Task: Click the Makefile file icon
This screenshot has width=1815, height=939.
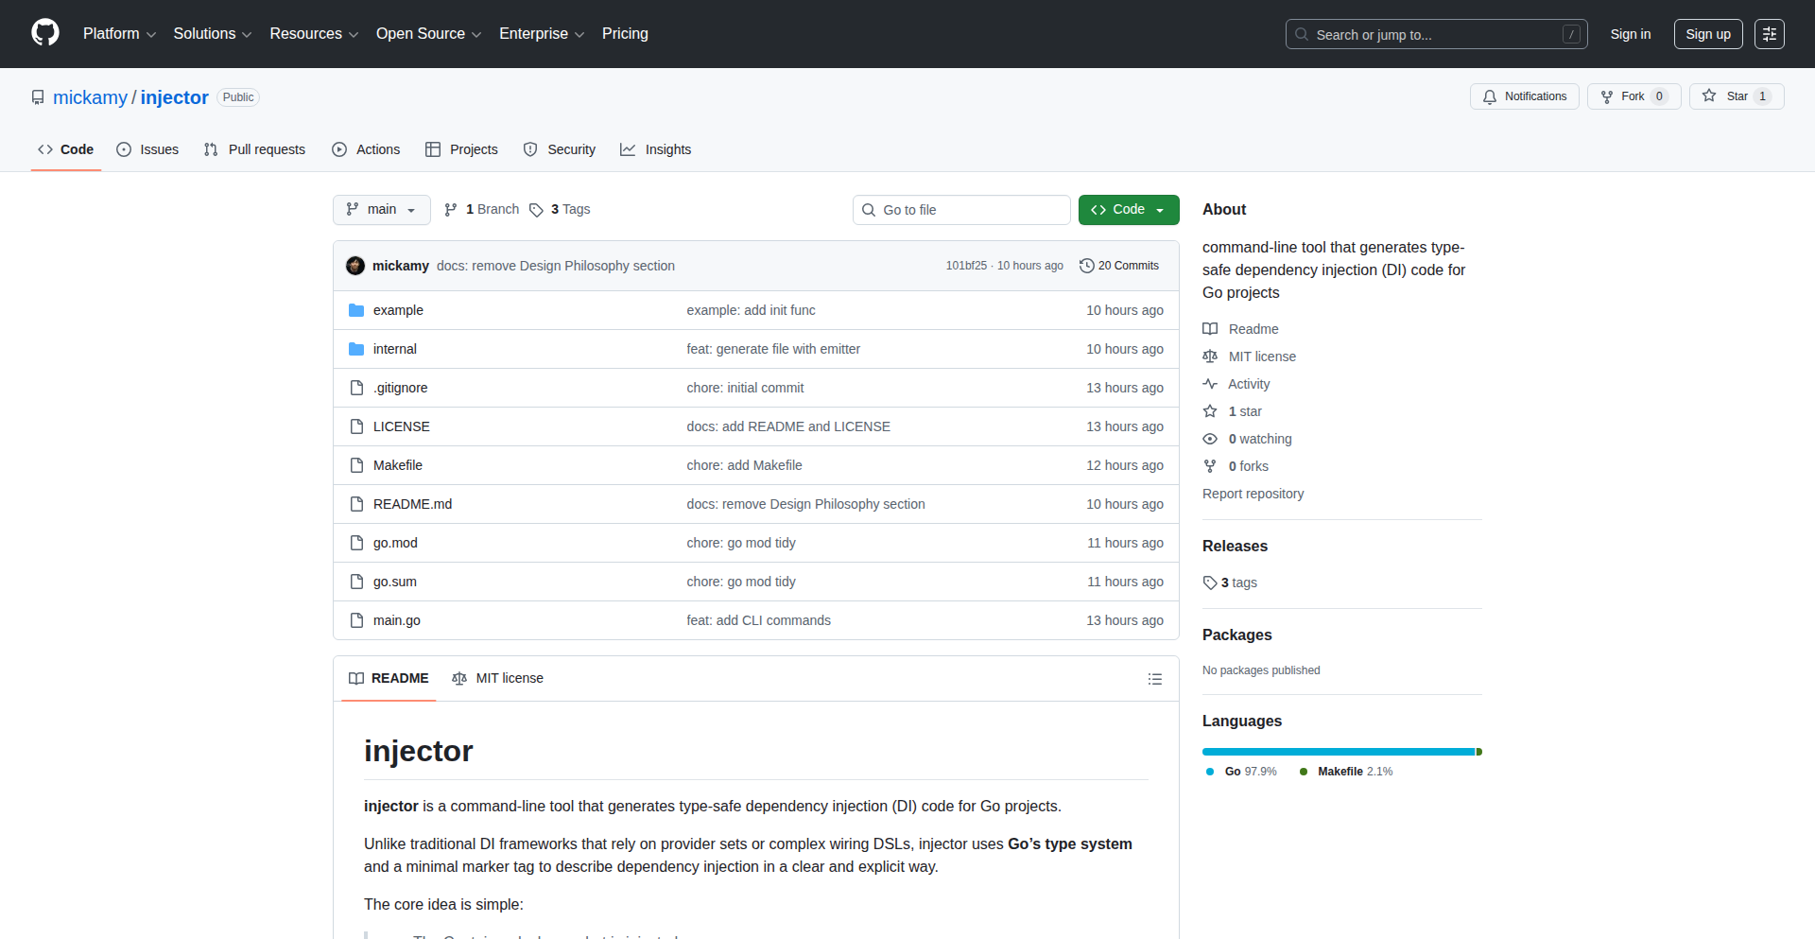Action: tap(356, 465)
